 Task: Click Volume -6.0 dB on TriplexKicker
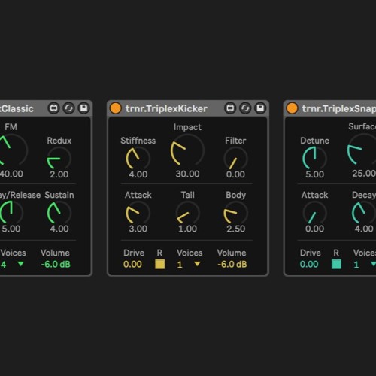232,265
